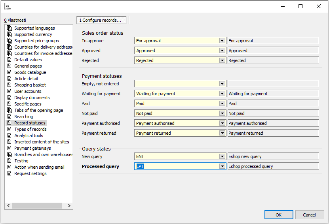The height and width of the screenshot is (224, 329).
Task: Click the page icon next to Payment gateways
Action: (x=10, y=148)
